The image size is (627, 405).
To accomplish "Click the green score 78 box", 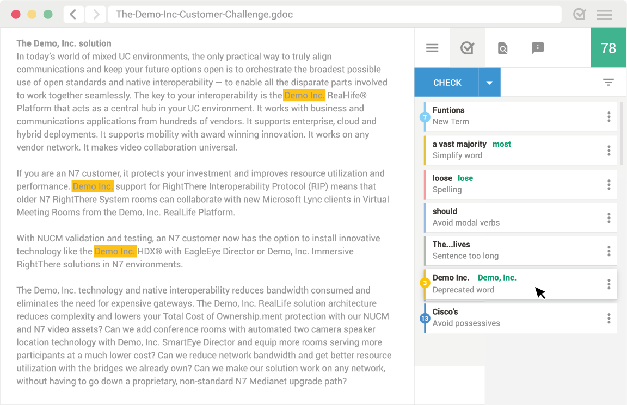I will pyautogui.click(x=608, y=48).
